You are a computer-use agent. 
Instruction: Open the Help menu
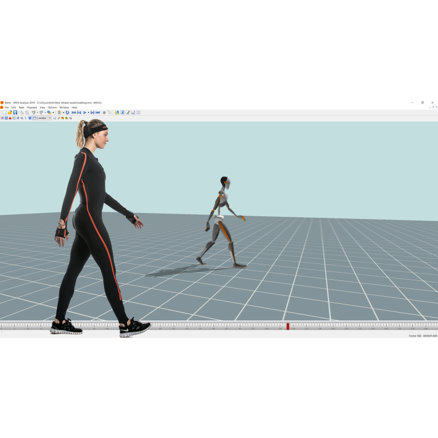(74, 107)
